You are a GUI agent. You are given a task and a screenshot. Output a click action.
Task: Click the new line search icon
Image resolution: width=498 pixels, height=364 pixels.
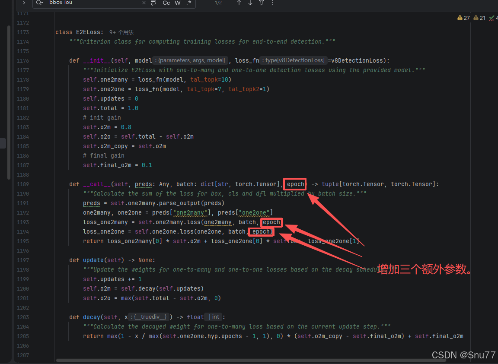[x=153, y=3]
